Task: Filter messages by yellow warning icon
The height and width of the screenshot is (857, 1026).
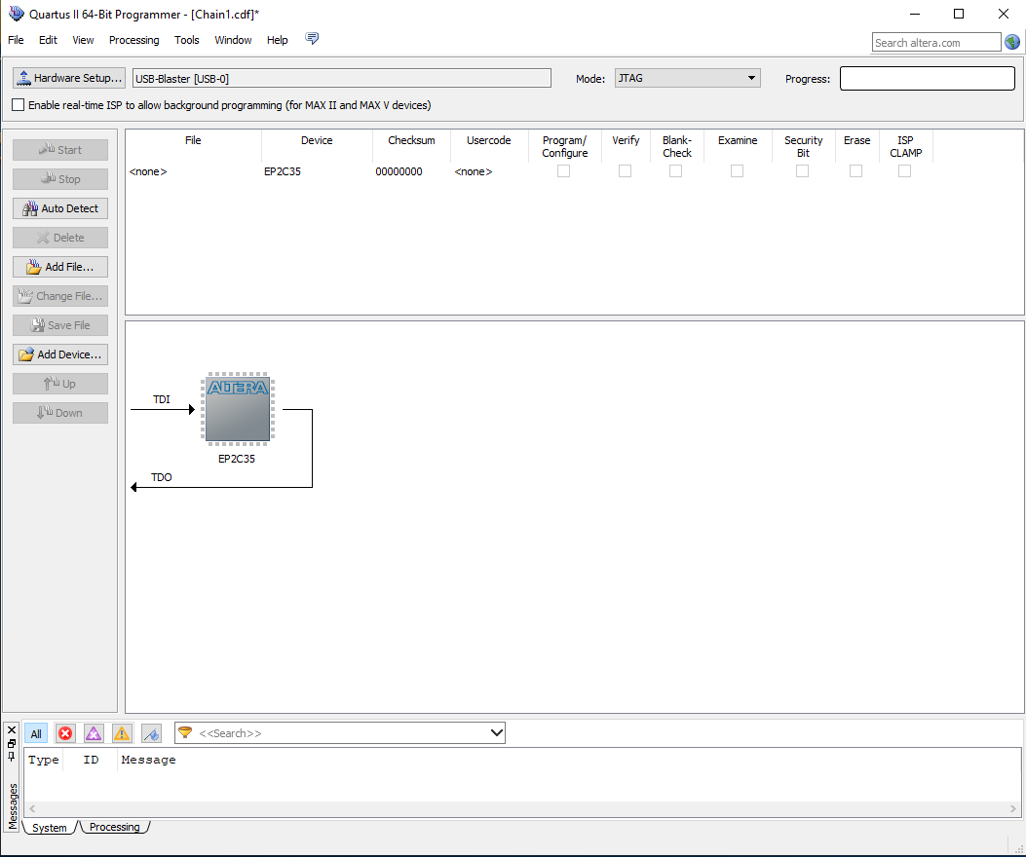Action: 122,733
